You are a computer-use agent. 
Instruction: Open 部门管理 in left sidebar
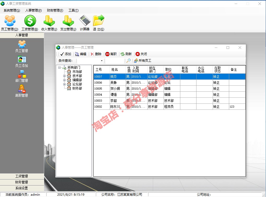(22, 76)
